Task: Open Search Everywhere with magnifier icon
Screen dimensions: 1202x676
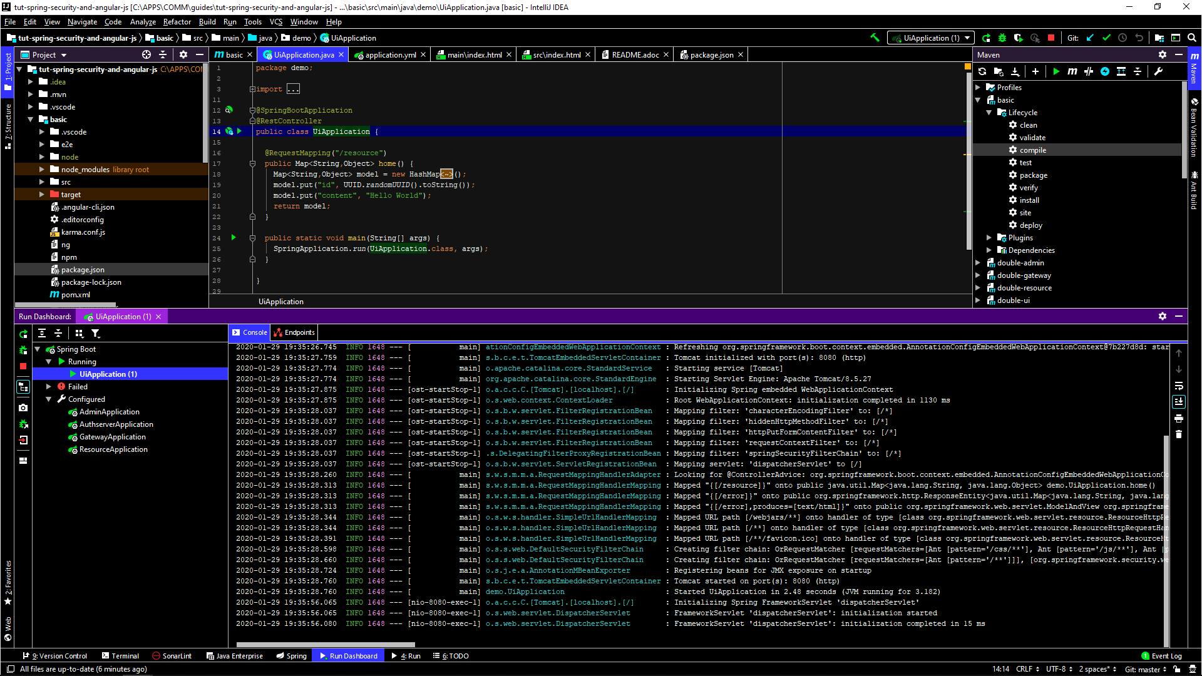Action: pyautogui.click(x=1191, y=38)
